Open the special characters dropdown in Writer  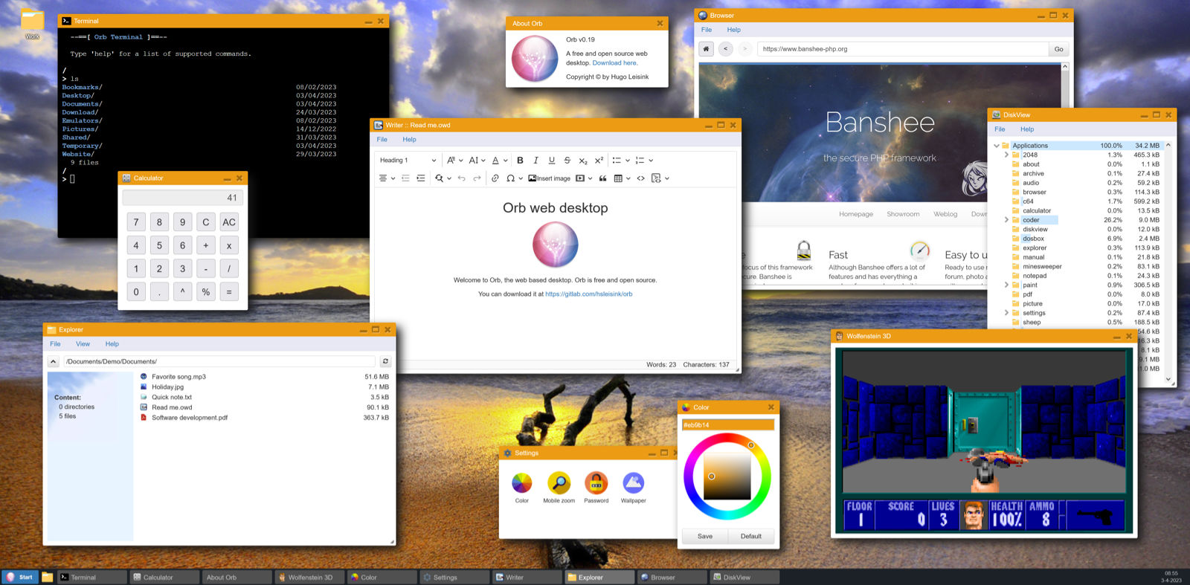515,178
